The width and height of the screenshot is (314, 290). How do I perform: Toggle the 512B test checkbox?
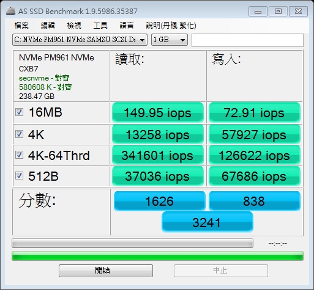pyautogui.click(x=19, y=176)
